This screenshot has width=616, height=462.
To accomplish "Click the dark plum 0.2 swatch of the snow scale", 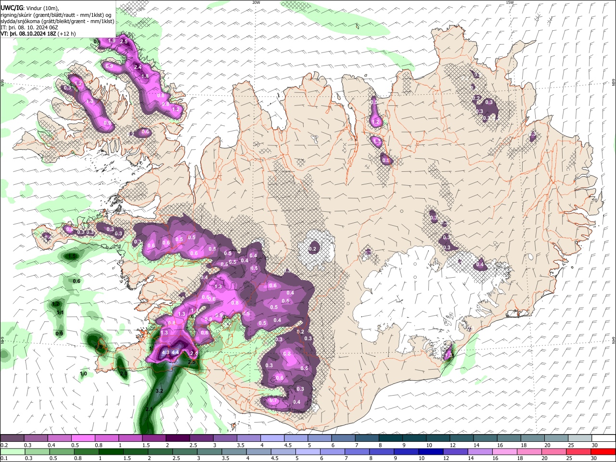I will pyautogui.click(x=12, y=438).
